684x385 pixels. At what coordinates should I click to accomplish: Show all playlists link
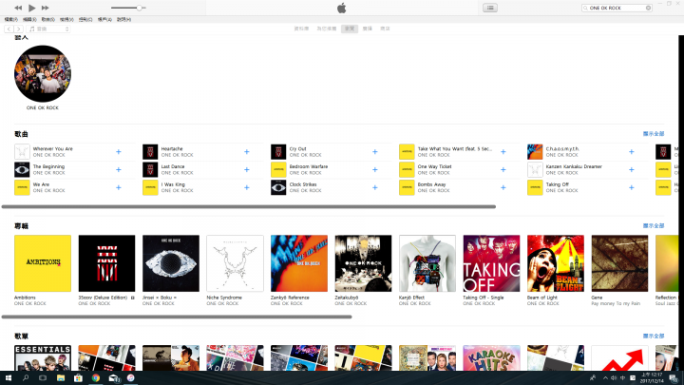point(653,337)
